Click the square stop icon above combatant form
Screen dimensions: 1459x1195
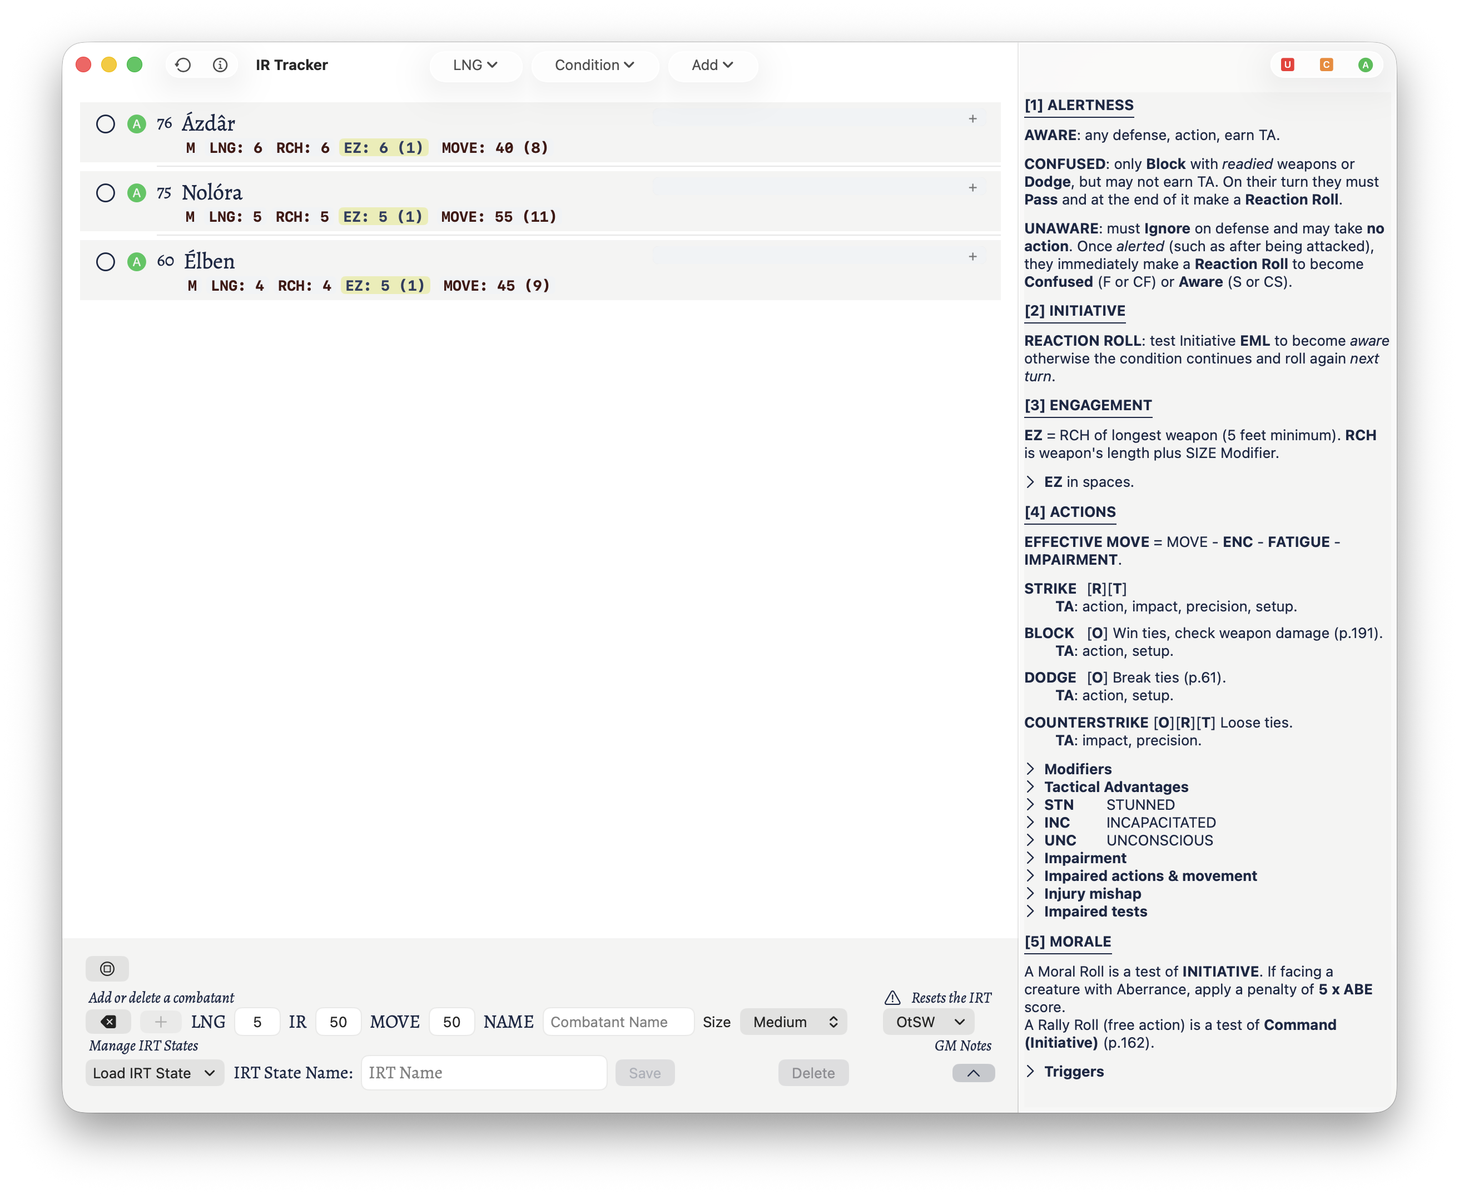coord(107,969)
